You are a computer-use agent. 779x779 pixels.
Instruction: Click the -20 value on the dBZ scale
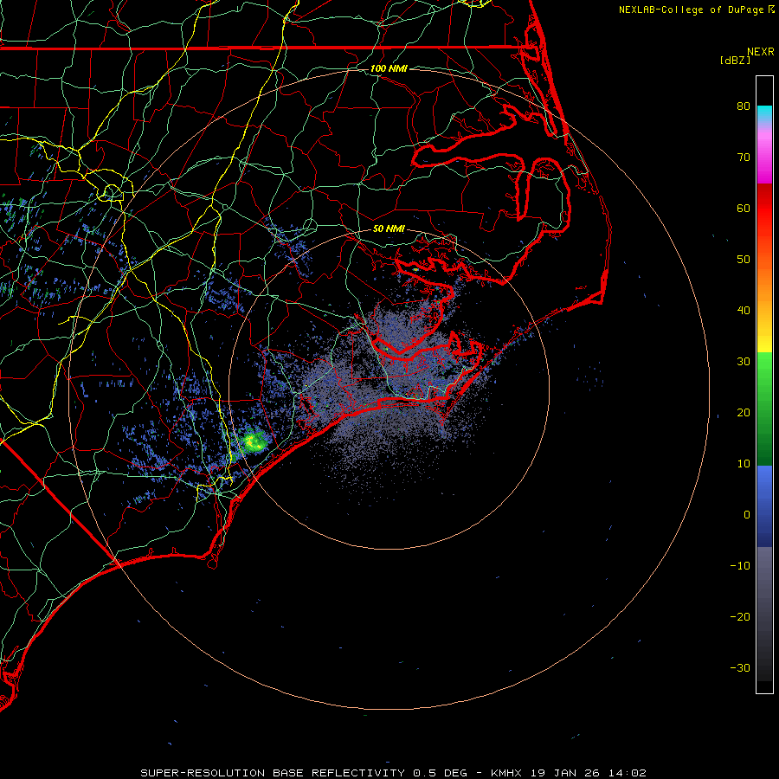point(740,617)
